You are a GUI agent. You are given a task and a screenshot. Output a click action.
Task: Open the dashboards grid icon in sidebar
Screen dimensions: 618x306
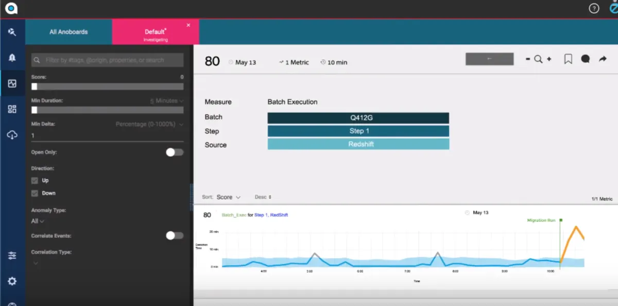(x=12, y=109)
